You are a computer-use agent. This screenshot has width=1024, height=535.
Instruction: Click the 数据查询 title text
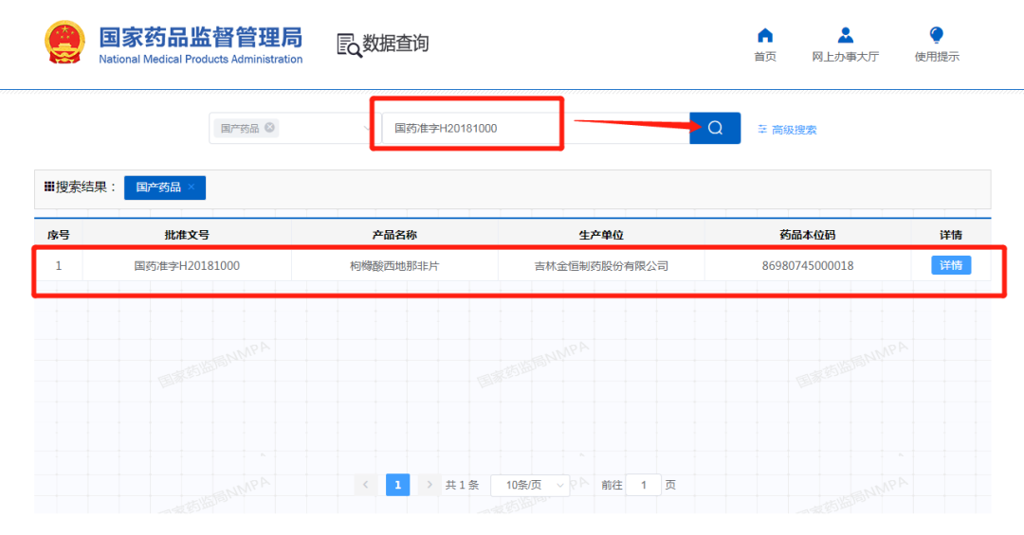(x=395, y=44)
